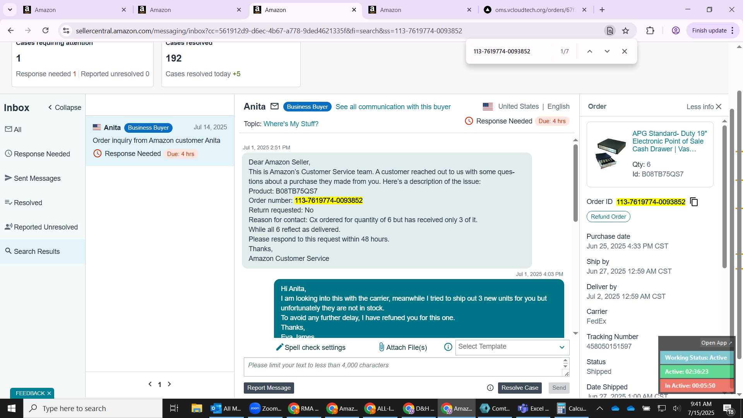Click the order panel scrollbar
Screen dimensions: 743x418
pyautogui.click(x=724, y=197)
